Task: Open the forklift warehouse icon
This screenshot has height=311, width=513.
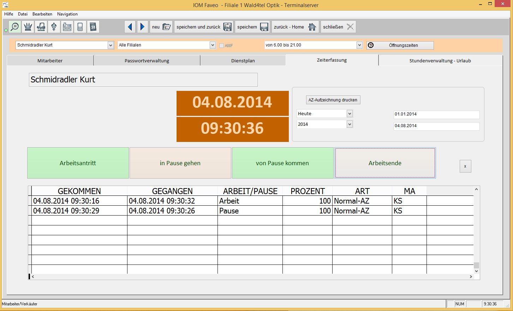Action: click(x=41, y=27)
